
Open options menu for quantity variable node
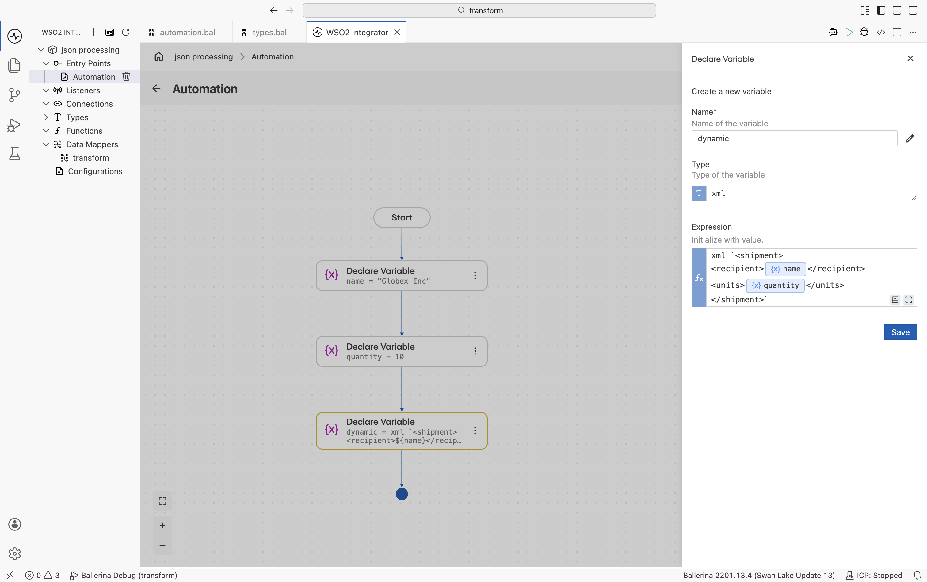[x=475, y=351]
